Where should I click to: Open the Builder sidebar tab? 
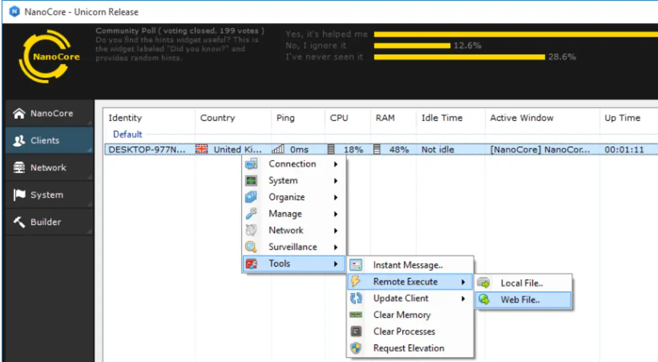click(49, 222)
